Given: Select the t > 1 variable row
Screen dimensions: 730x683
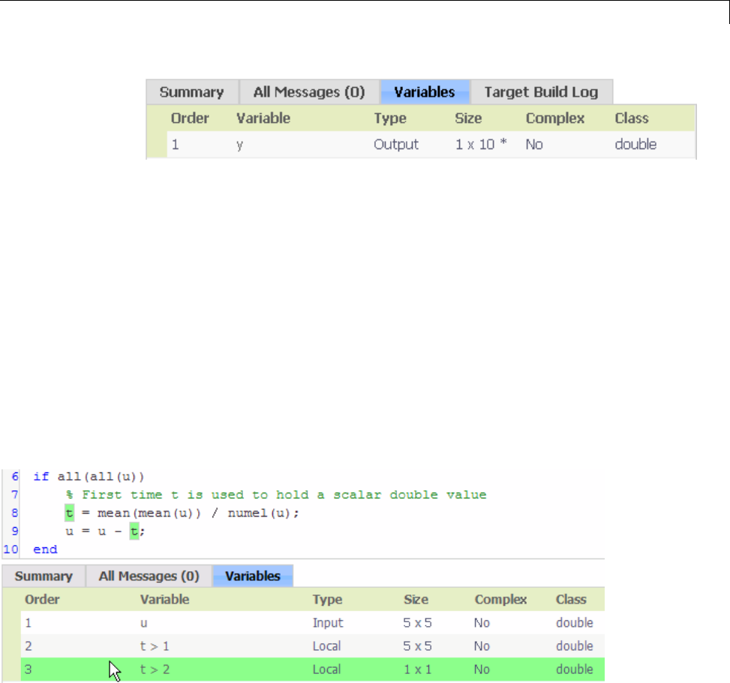Looking at the screenshot, I should [x=312, y=646].
